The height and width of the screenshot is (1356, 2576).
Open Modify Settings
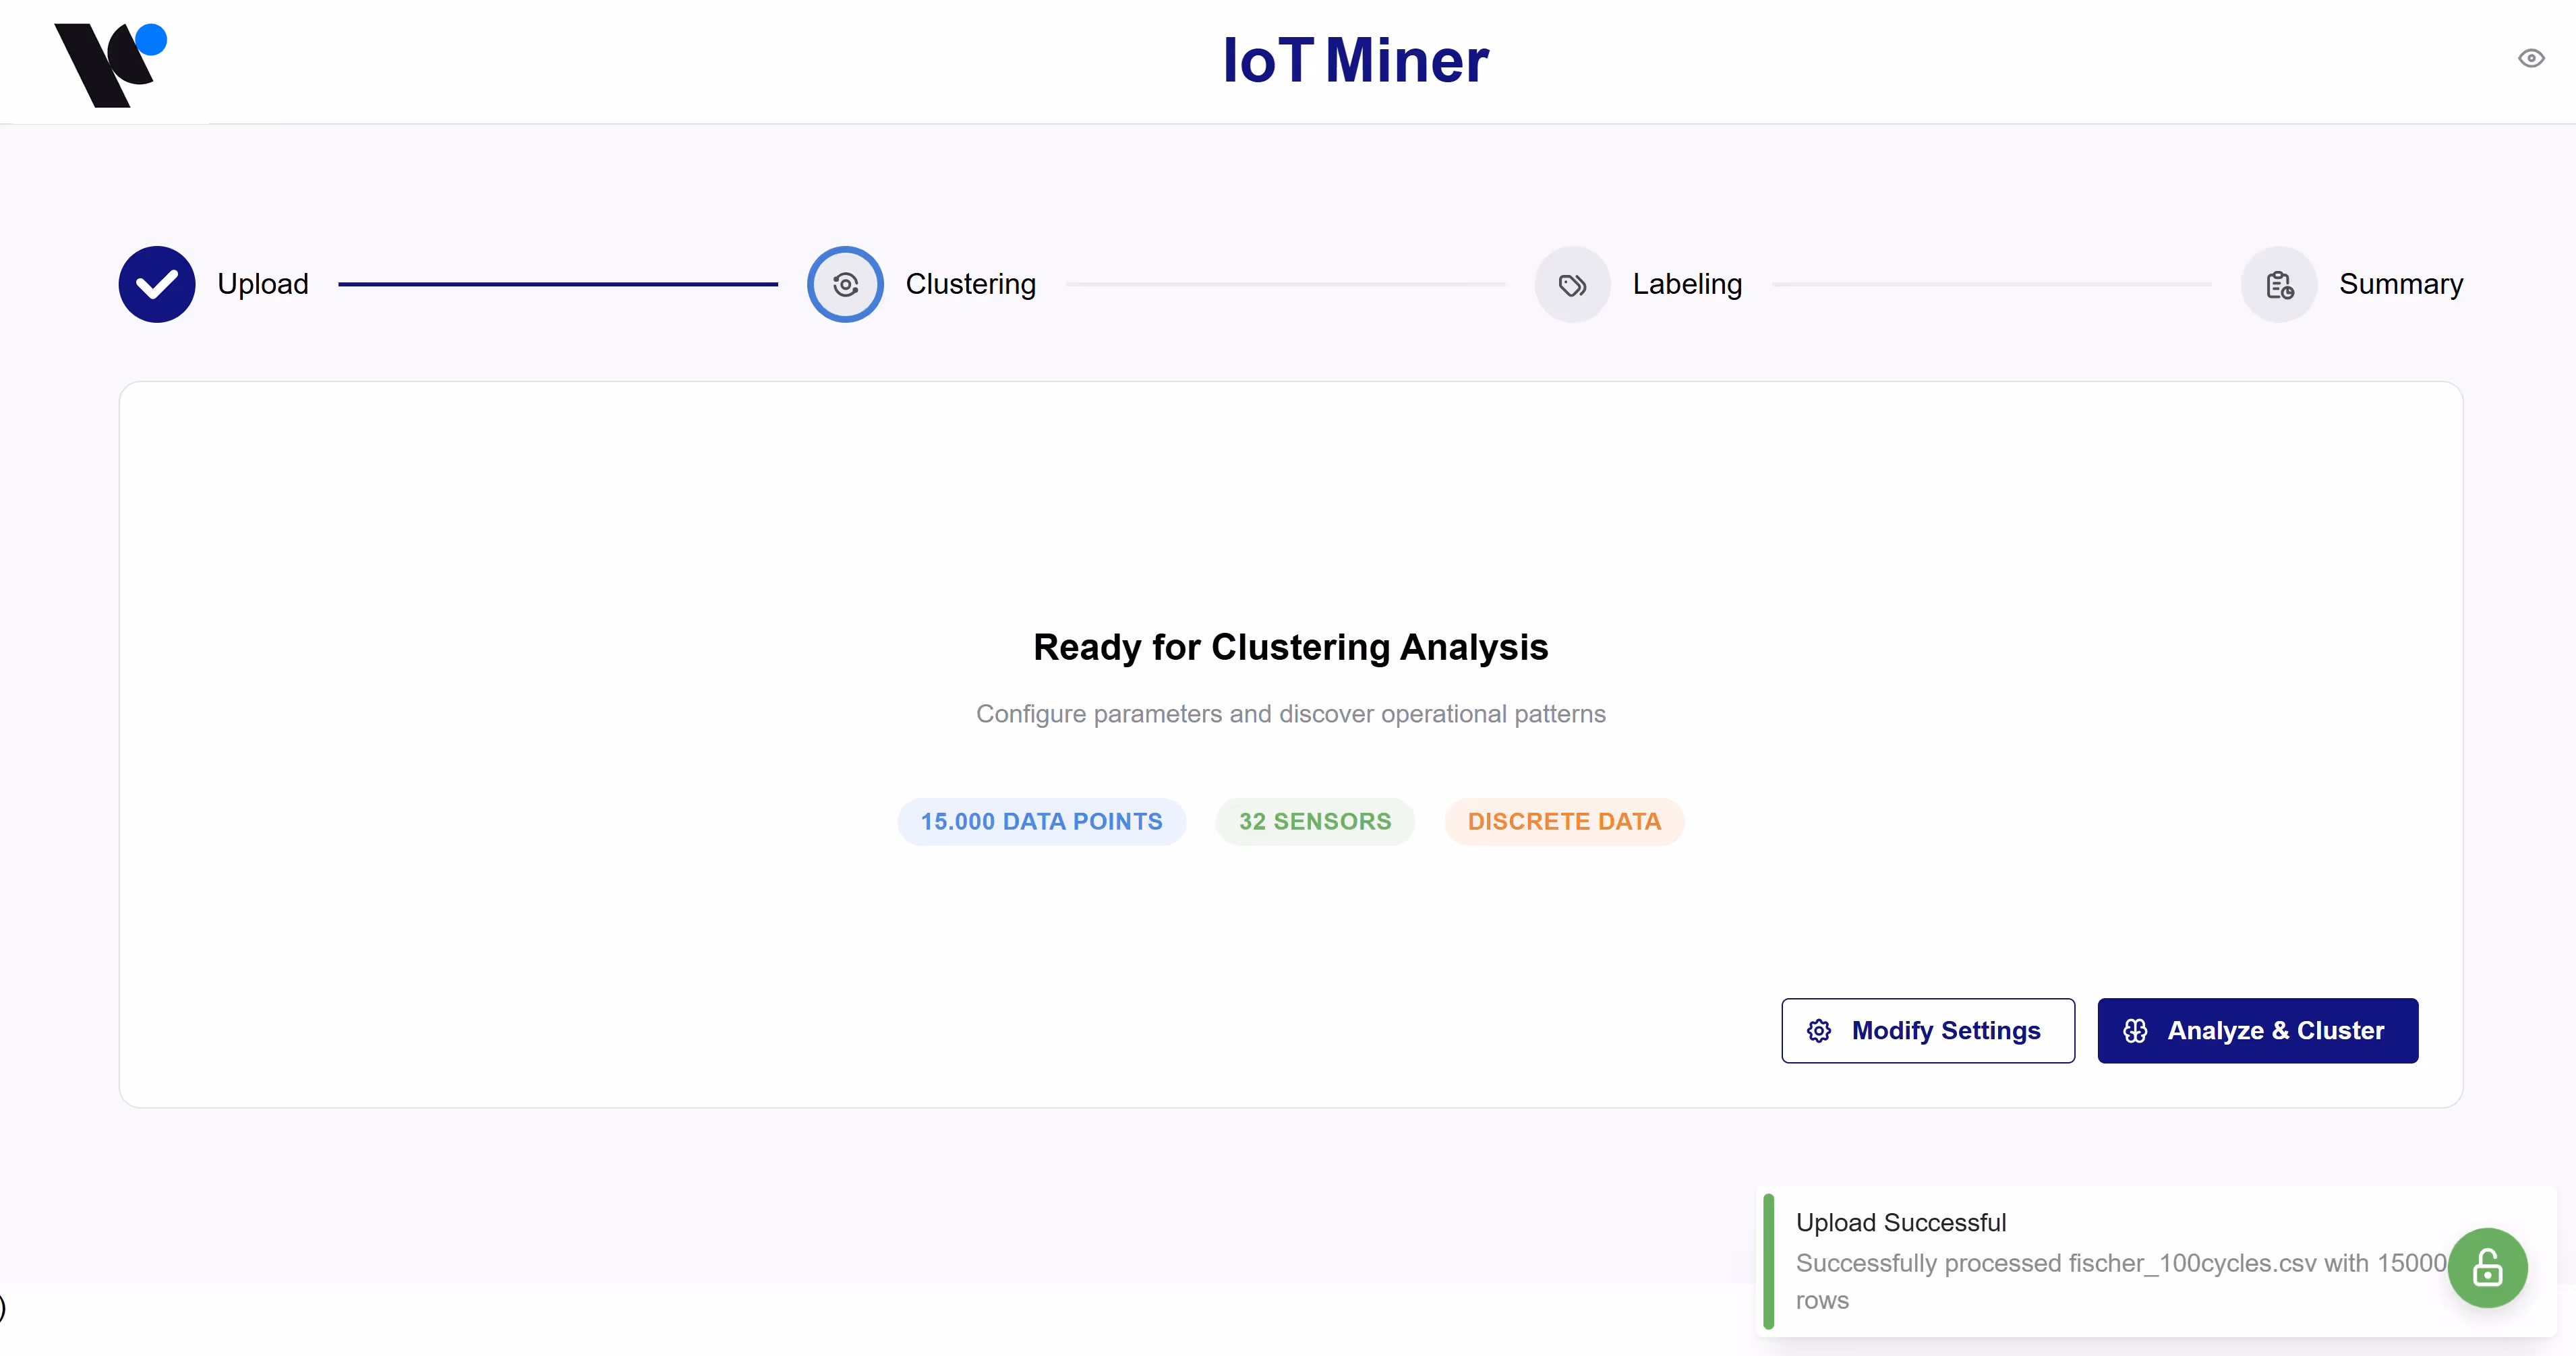click(1927, 1030)
